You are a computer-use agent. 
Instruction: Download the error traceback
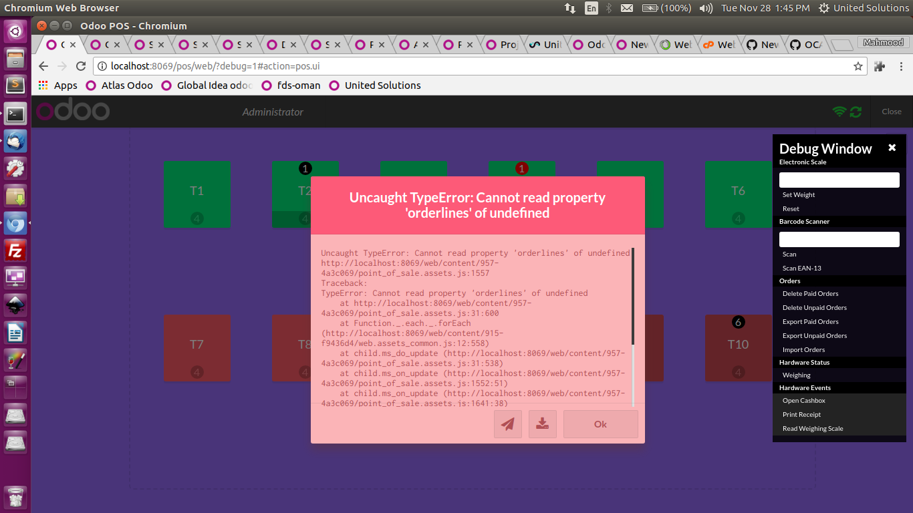(542, 424)
